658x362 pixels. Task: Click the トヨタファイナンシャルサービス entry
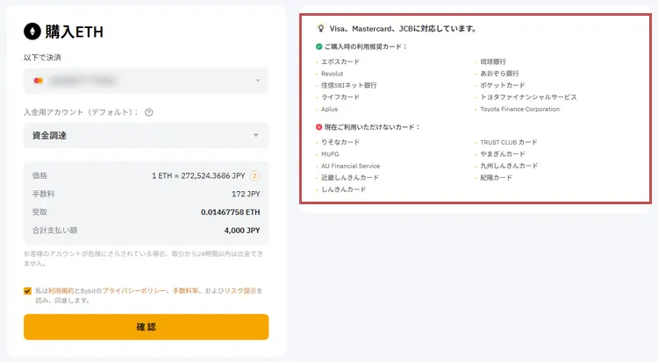pos(528,97)
